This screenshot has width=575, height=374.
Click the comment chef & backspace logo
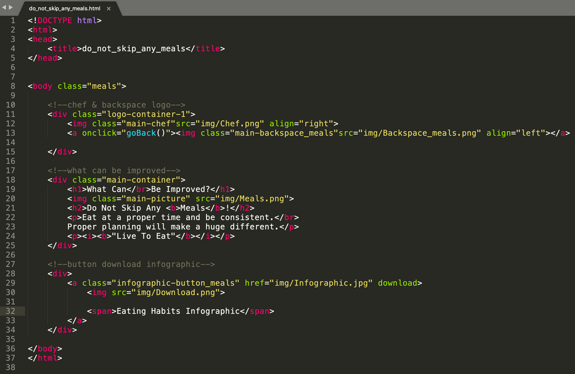coord(116,105)
